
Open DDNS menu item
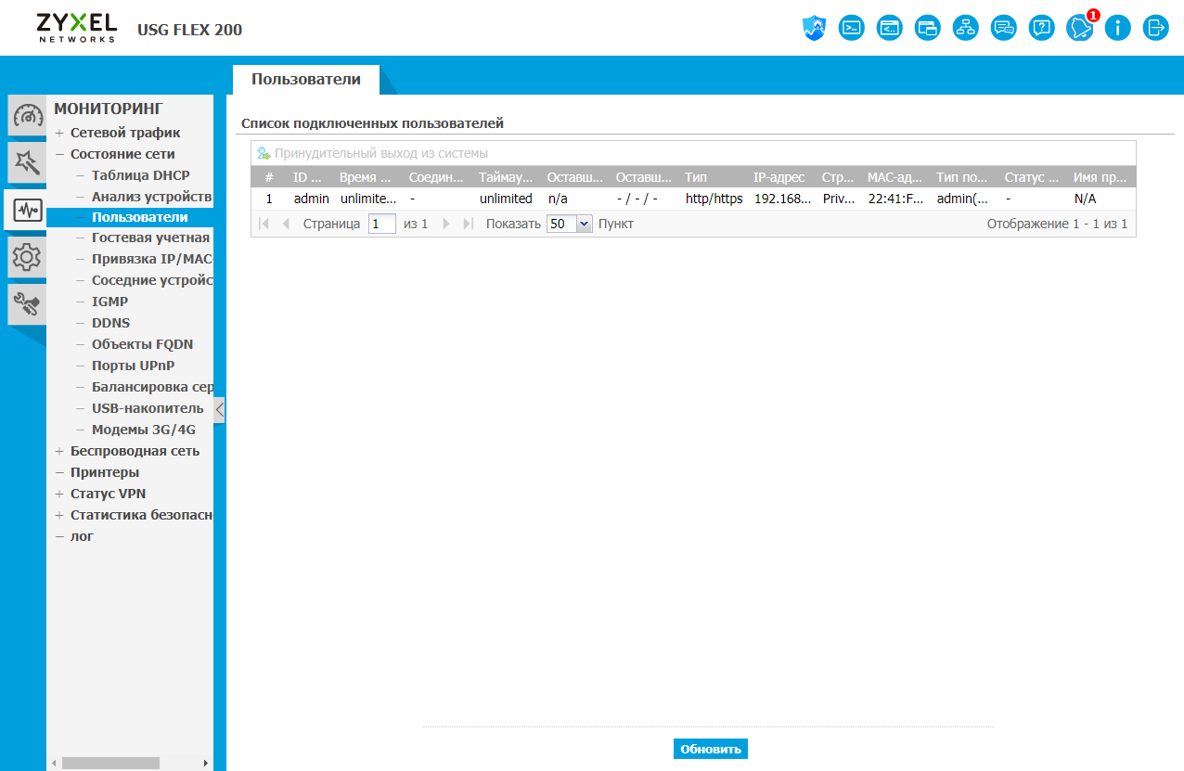(110, 323)
